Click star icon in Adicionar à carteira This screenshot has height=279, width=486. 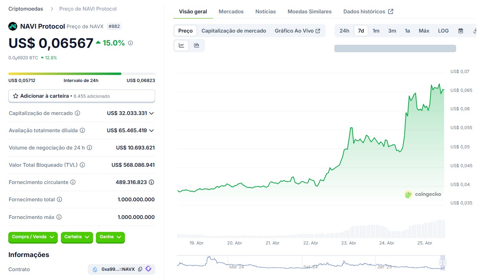[x=16, y=96]
